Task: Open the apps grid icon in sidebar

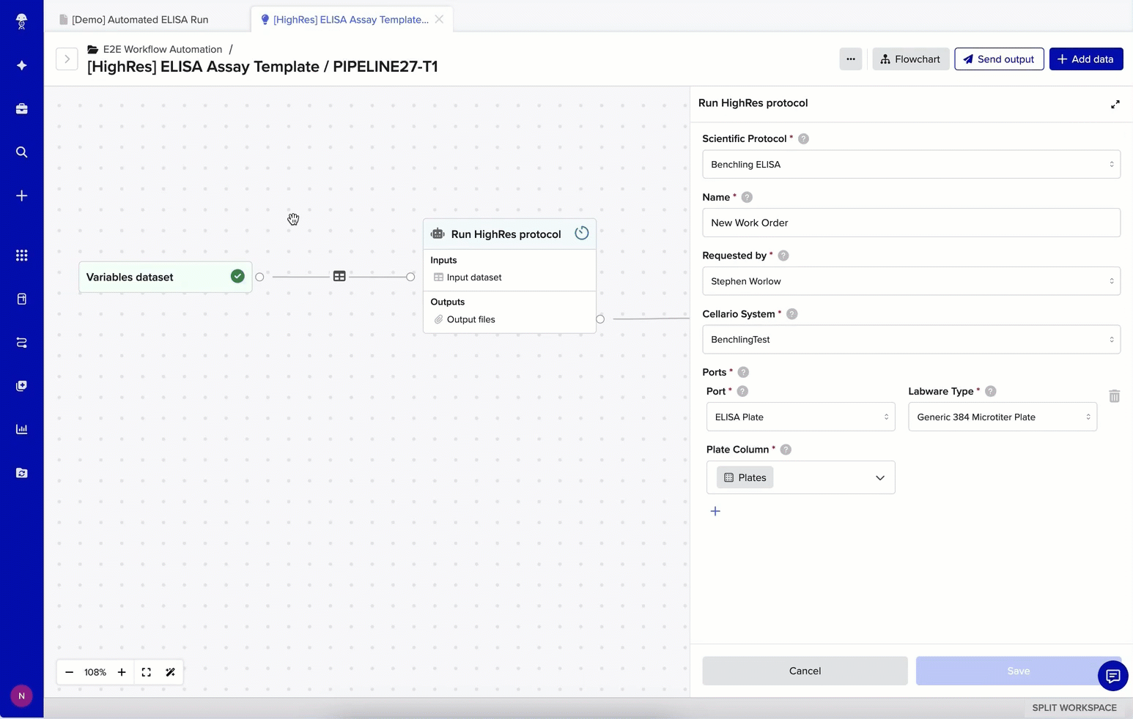Action: pos(21,255)
